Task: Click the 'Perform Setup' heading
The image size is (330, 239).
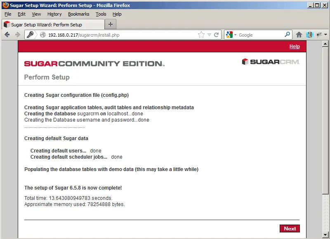Action: pos(47,77)
